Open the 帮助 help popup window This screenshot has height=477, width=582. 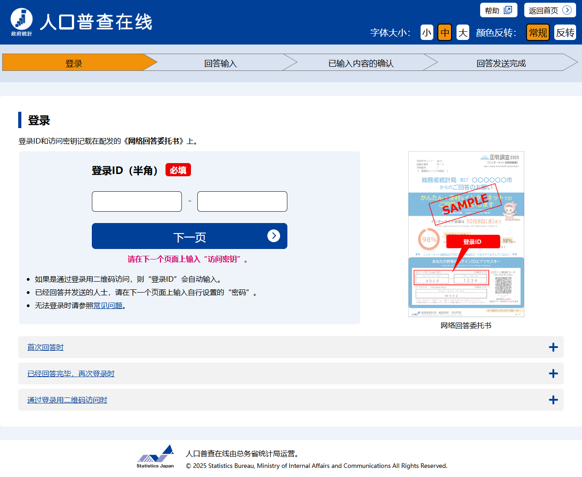coord(498,10)
